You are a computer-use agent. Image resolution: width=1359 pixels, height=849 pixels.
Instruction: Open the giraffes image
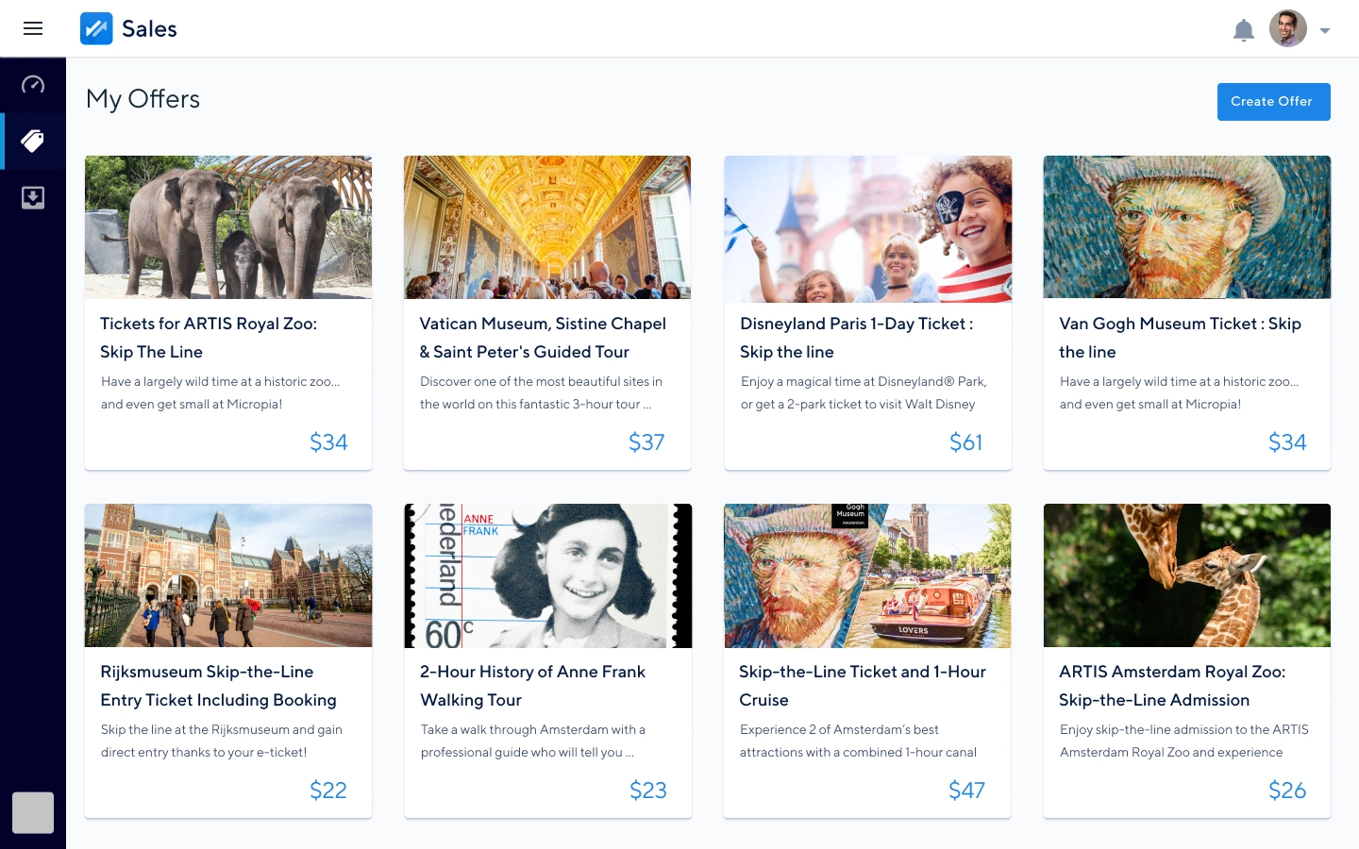[1187, 575]
